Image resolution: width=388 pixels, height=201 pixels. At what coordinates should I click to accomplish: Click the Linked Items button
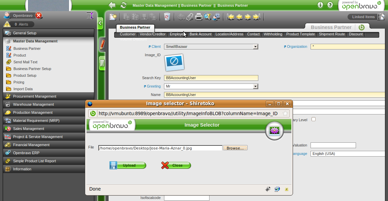click(x=363, y=17)
